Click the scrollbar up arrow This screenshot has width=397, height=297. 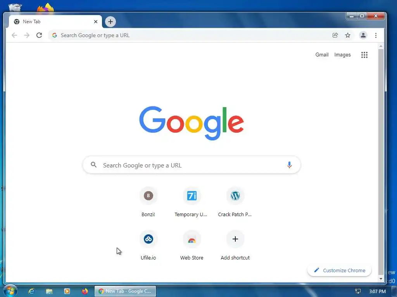(x=381, y=46)
